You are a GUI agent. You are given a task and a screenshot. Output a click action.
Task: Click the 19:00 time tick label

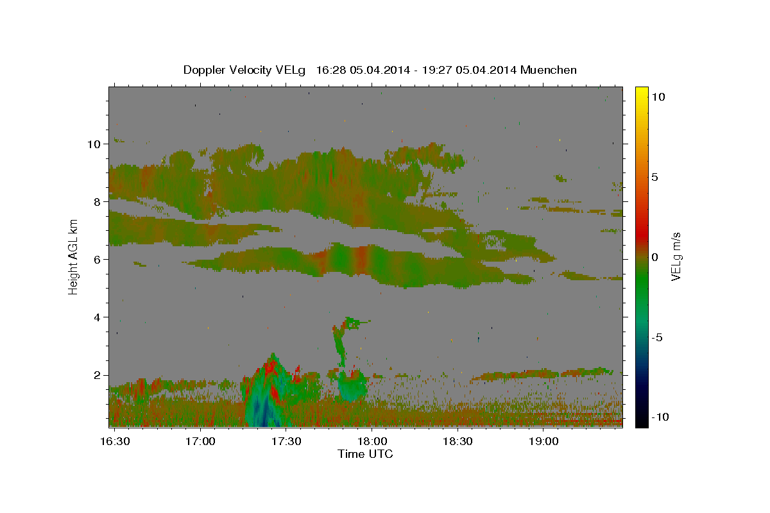coord(543,442)
